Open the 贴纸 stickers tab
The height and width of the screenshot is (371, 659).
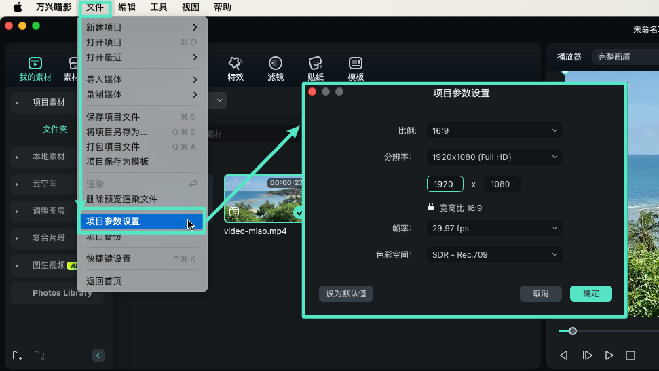click(315, 69)
